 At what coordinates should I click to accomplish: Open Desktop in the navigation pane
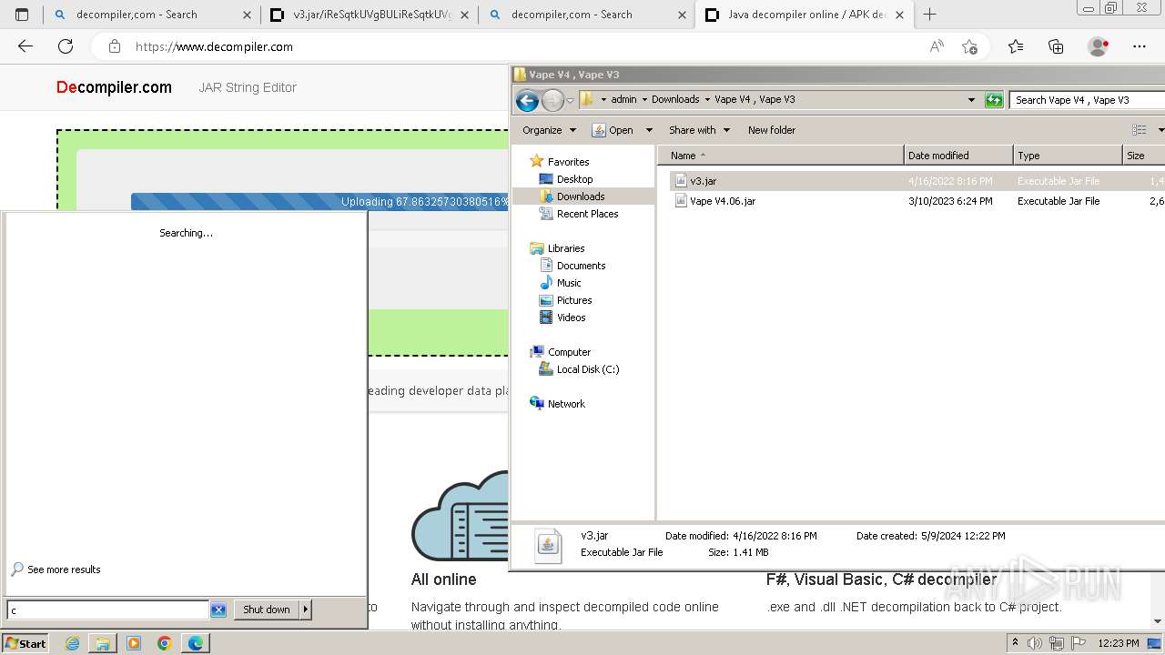coord(574,179)
